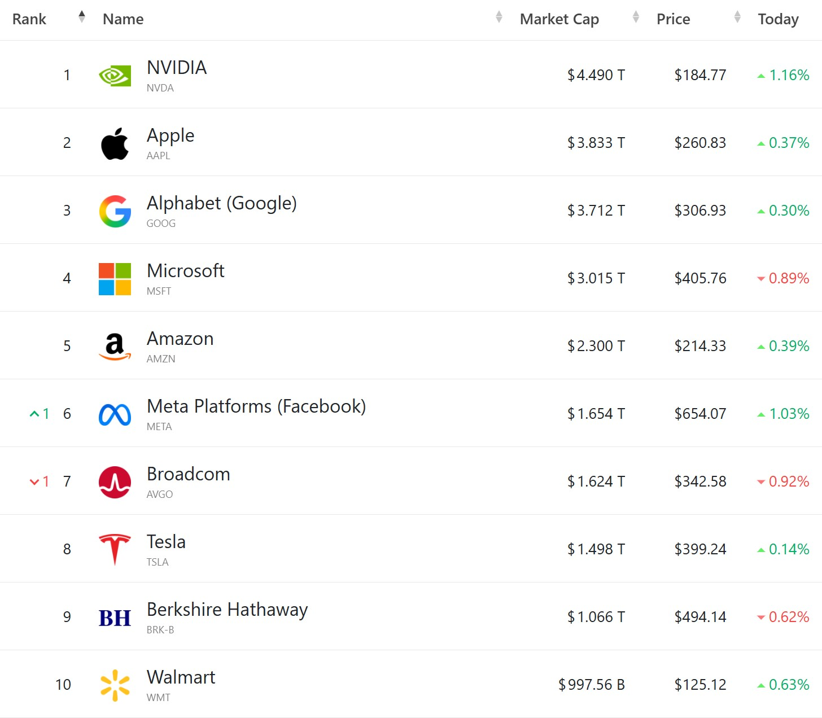Click the Market Cap column header
822x718 pixels.
[x=559, y=19]
